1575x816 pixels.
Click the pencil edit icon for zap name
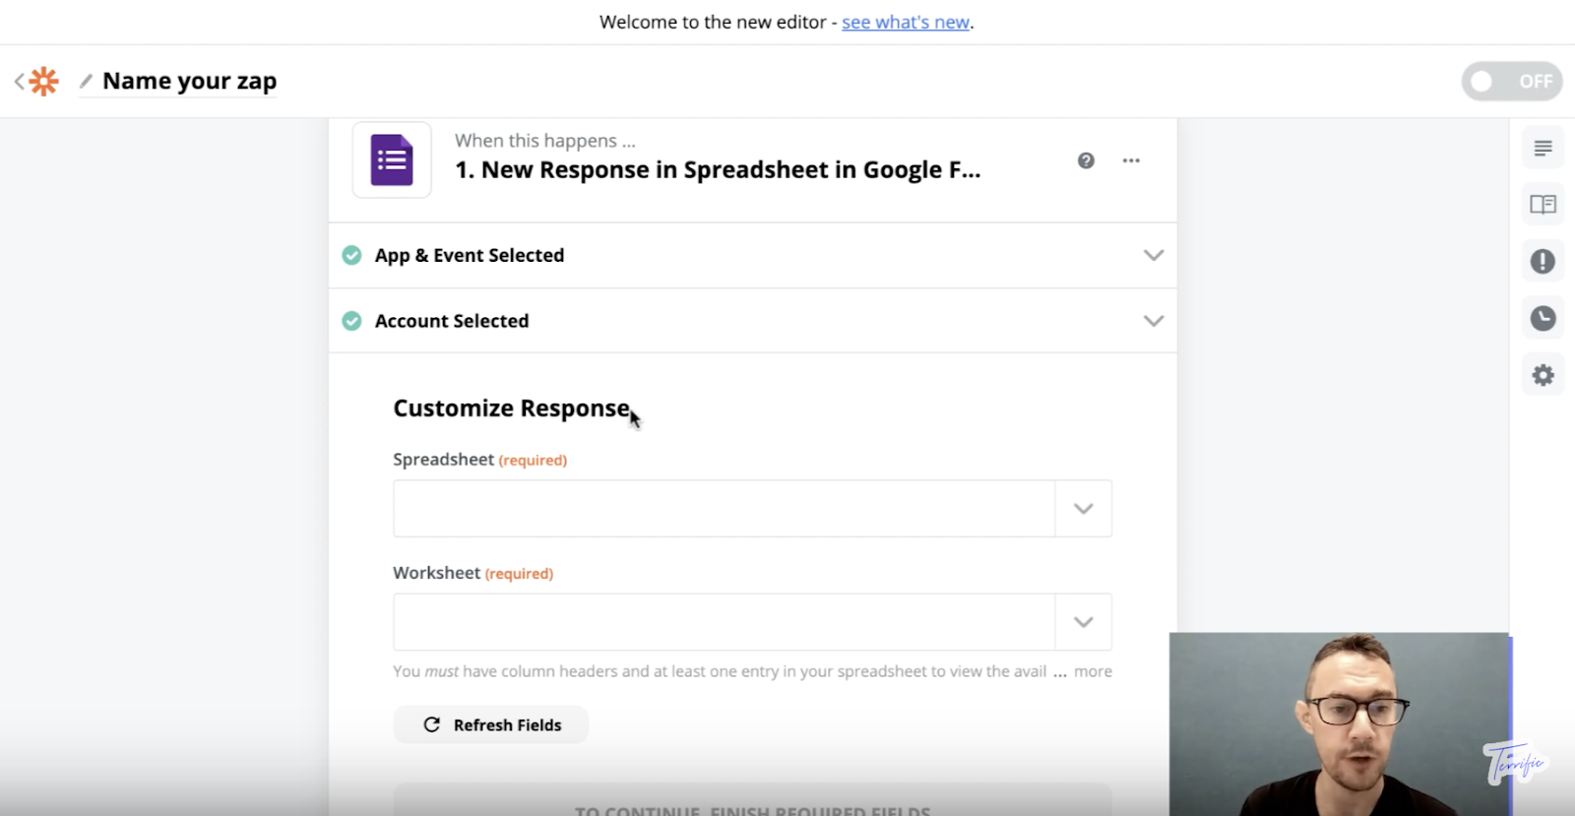87,81
